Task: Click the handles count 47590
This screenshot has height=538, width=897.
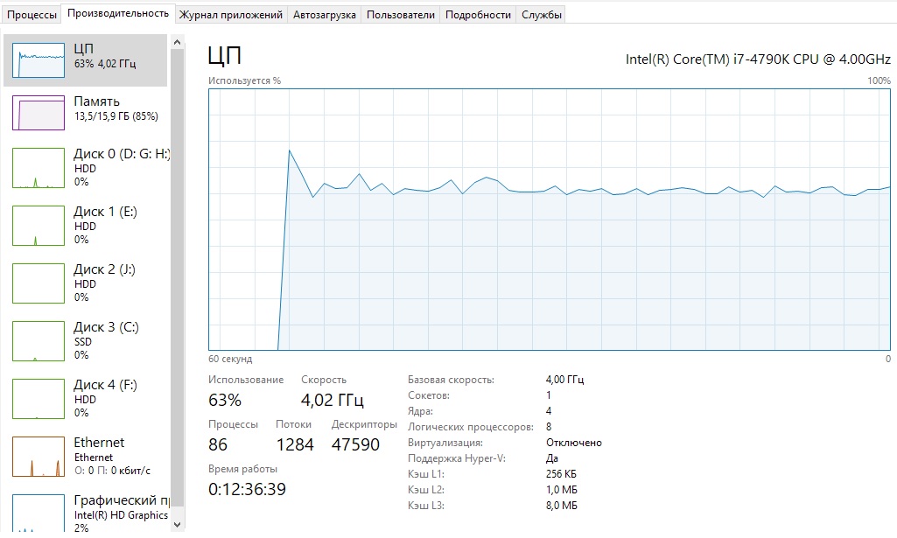Action: (355, 444)
